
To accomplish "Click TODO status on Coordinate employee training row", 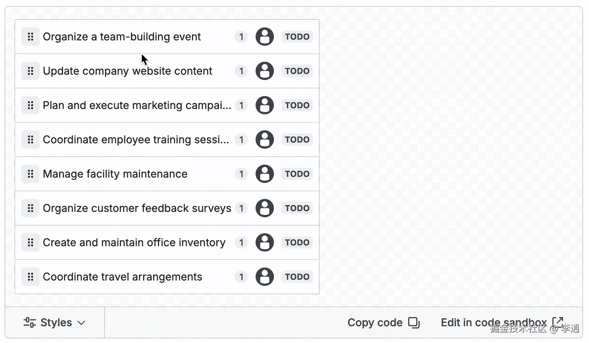I will [297, 139].
